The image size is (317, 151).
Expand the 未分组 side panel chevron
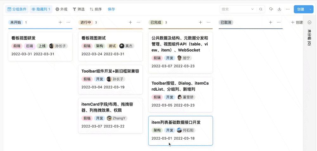click(309, 22)
